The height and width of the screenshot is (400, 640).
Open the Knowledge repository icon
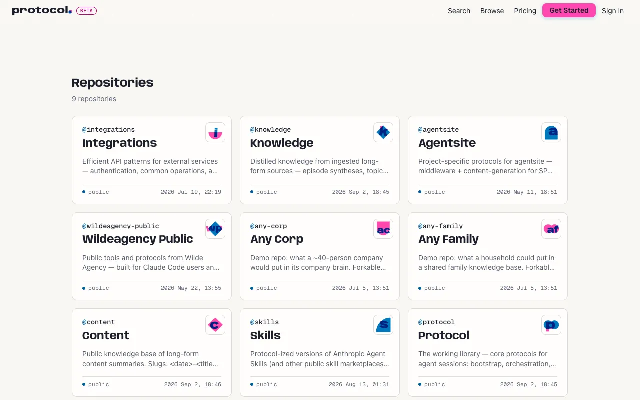coord(383,133)
